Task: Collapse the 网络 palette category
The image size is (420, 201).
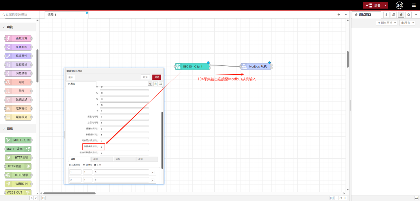Action: coord(10,129)
